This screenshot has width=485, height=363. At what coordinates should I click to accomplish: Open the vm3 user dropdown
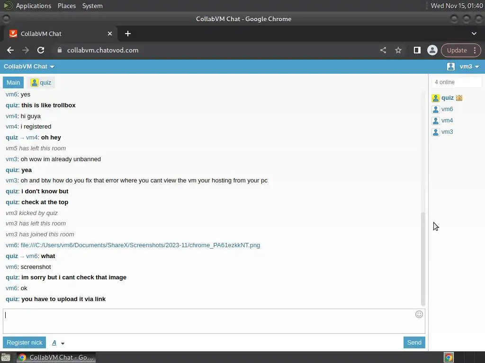pyautogui.click(x=469, y=67)
